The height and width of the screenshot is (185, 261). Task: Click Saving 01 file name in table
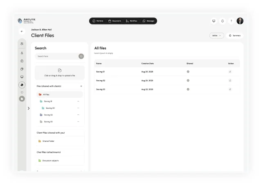(100, 72)
